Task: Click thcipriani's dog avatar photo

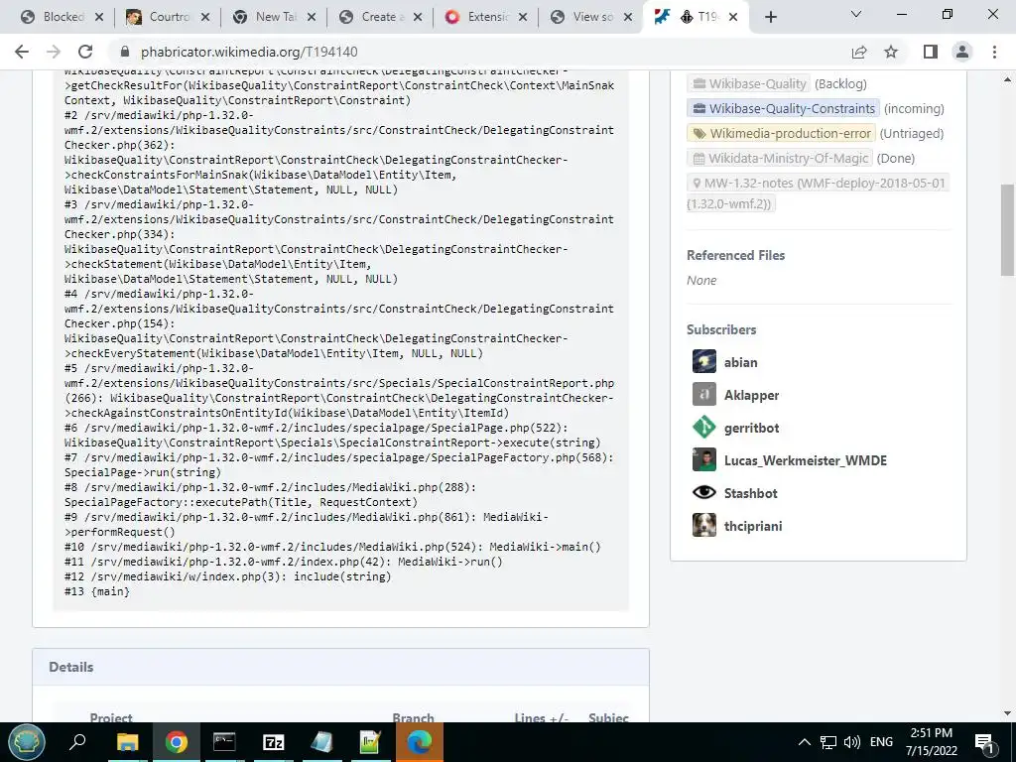Action: point(704,526)
